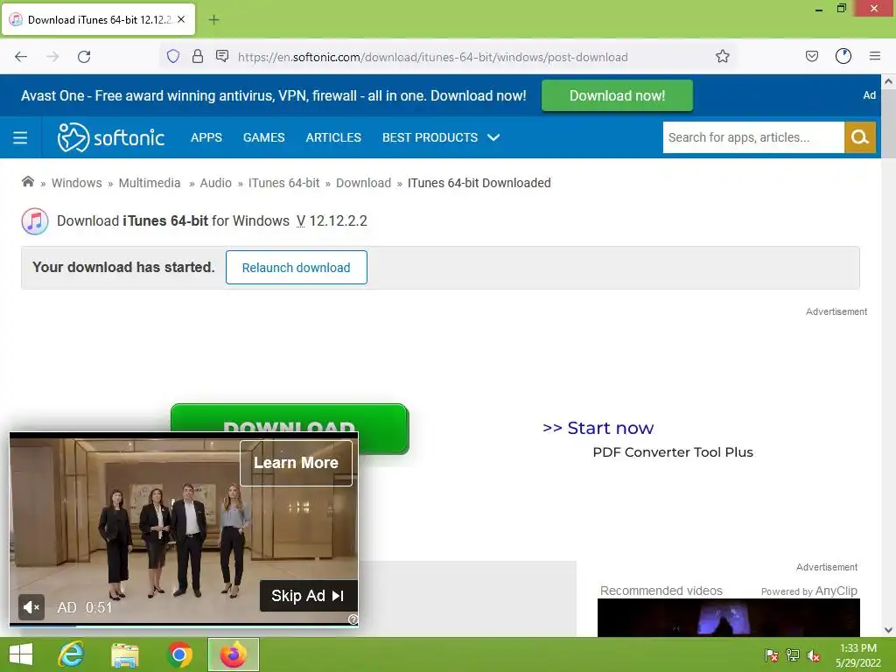The height and width of the screenshot is (672, 896).
Task: Go to the home breadcrumb icon
Action: [27, 182]
